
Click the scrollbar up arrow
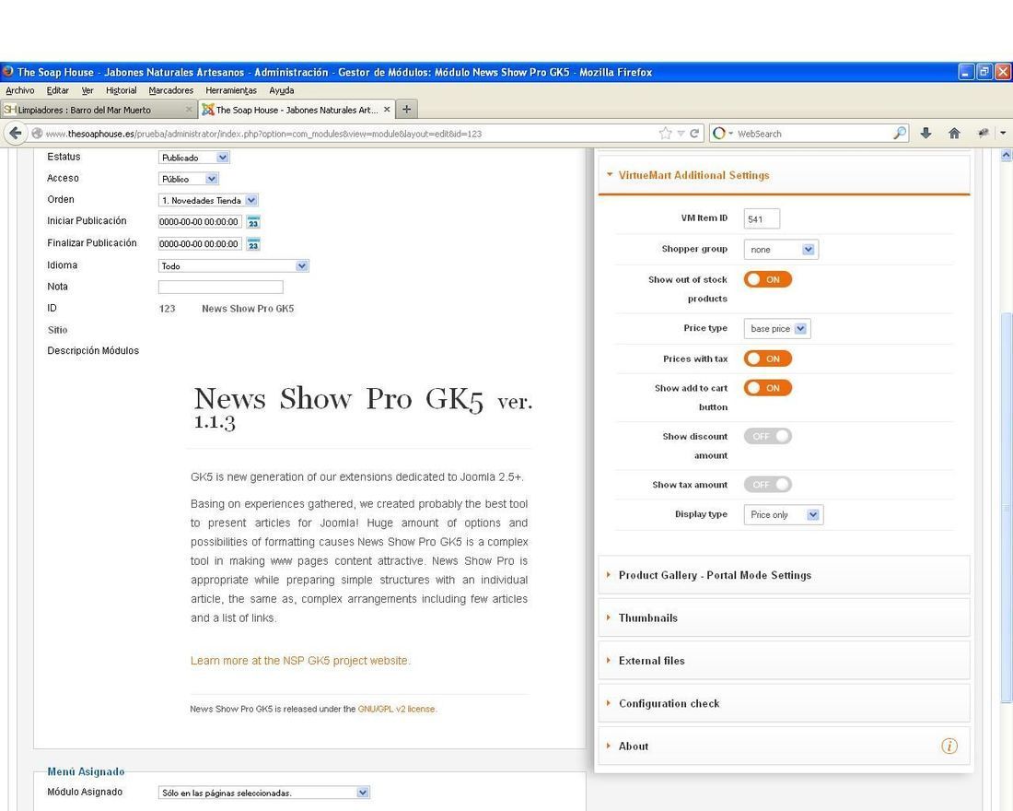pos(1006,155)
